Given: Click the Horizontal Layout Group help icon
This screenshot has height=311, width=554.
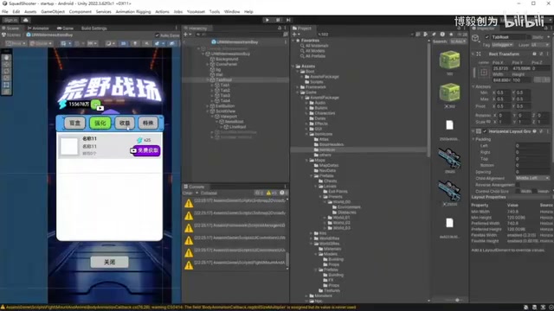Looking at the screenshot, I should tap(535, 131).
